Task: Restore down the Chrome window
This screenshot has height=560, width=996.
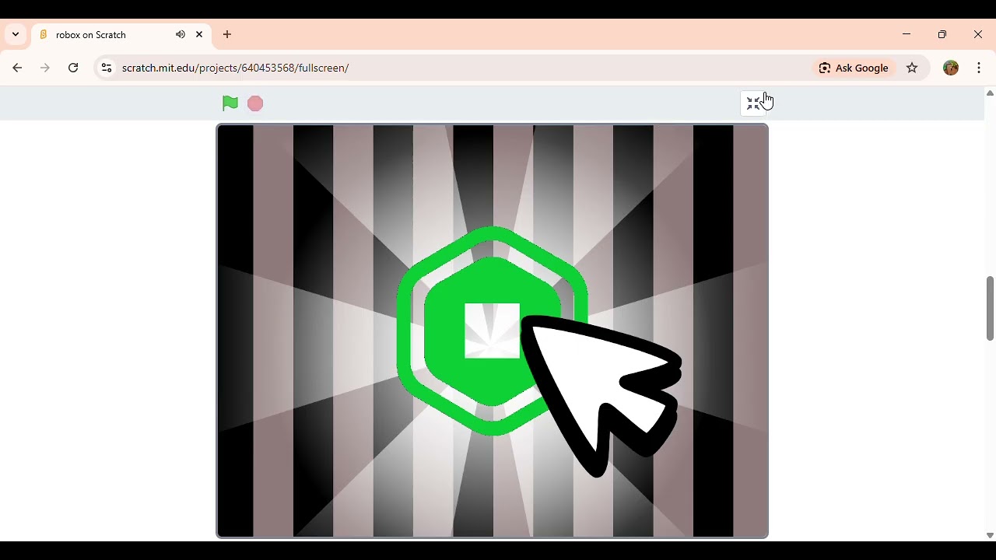Action: click(942, 34)
